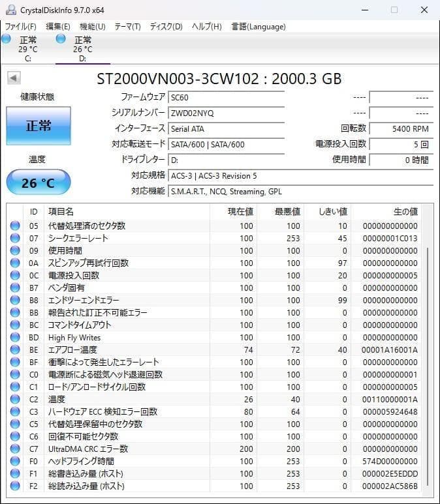Open the ディスク(D) menu
This screenshot has width=440, height=504.
pyautogui.click(x=166, y=26)
